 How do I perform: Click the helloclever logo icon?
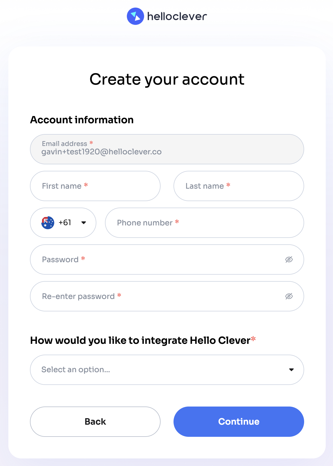tap(135, 16)
